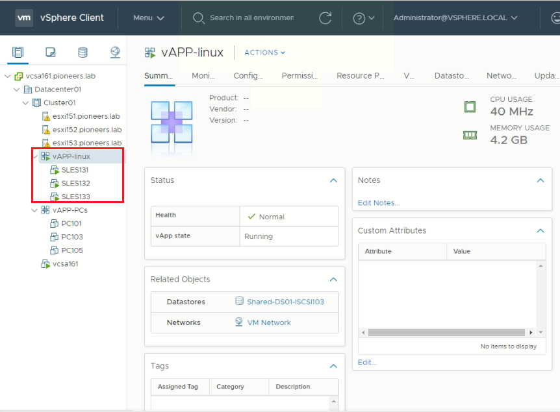
Task: Click the Custom Attributes scroll right arrow
Action: [x=531, y=332]
